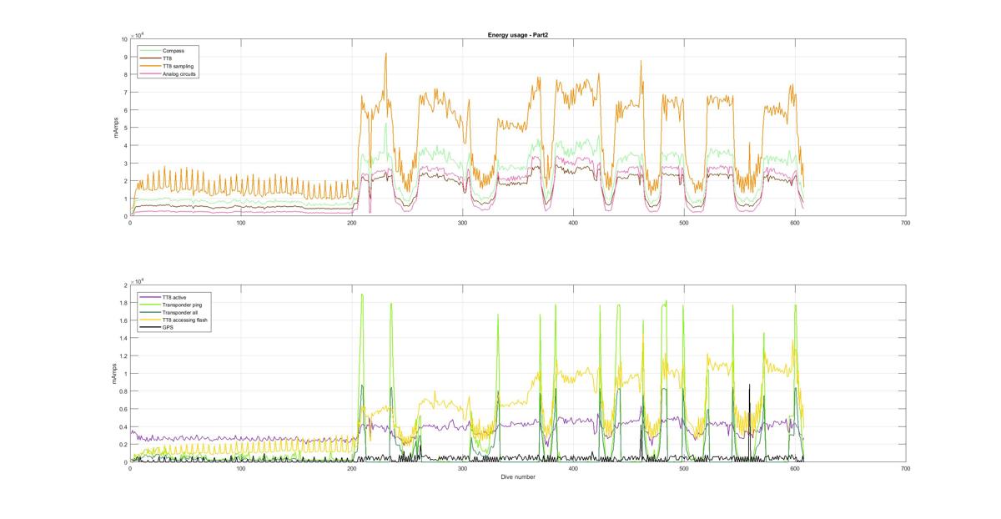The image size is (1001, 519).
Task: Click x-axis tick '200' under the upper plot
Action: (351, 223)
